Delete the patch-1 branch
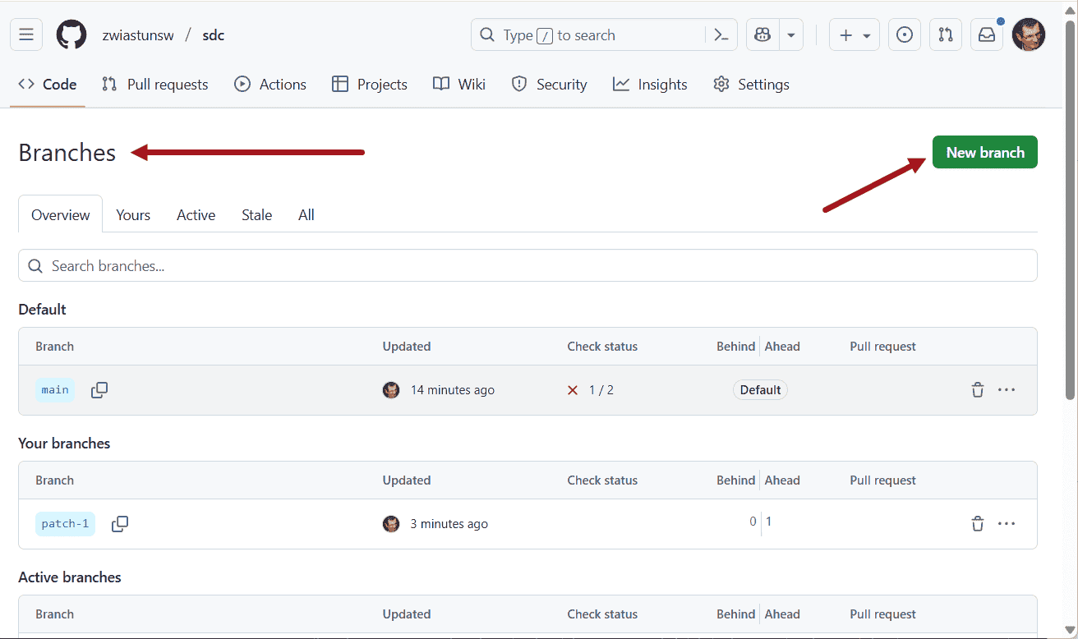Screen dimensions: 1078x639 (x=978, y=524)
